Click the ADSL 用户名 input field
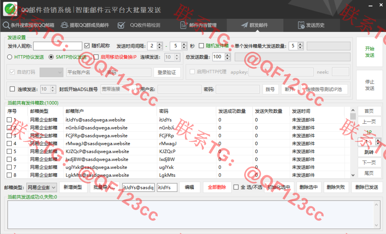This screenshot has height=234, width=386. pos(179,89)
